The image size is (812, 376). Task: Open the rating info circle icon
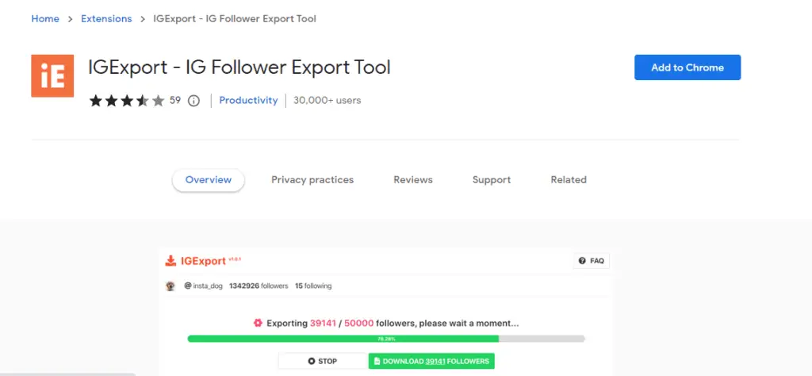193,101
